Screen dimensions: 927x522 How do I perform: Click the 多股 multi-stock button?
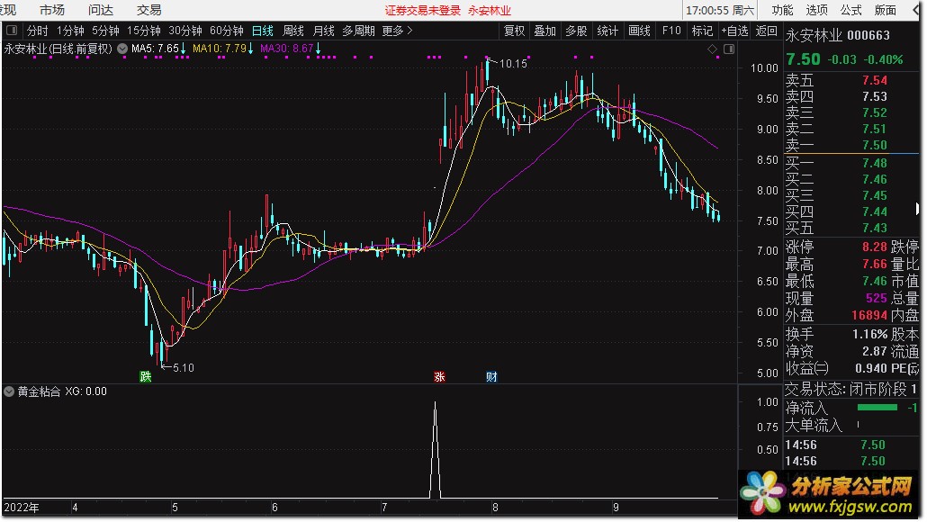pyautogui.click(x=576, y=31)
